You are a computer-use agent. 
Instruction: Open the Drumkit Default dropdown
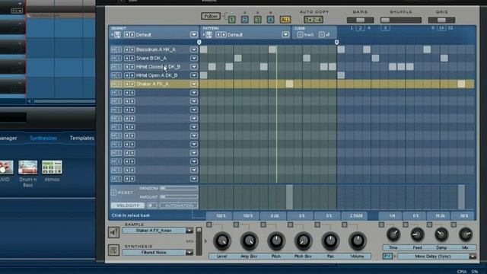coord(194,35)
